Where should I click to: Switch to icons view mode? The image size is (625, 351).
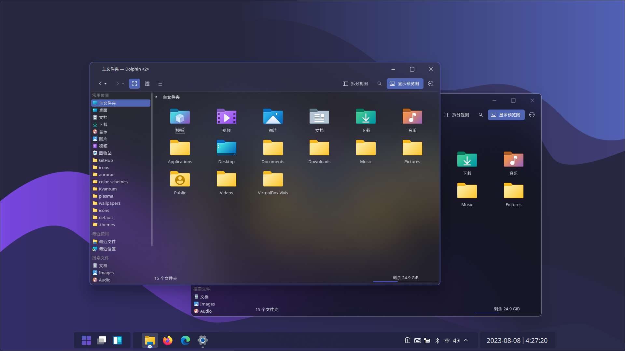pyautogui.click(x=134, y=84)
